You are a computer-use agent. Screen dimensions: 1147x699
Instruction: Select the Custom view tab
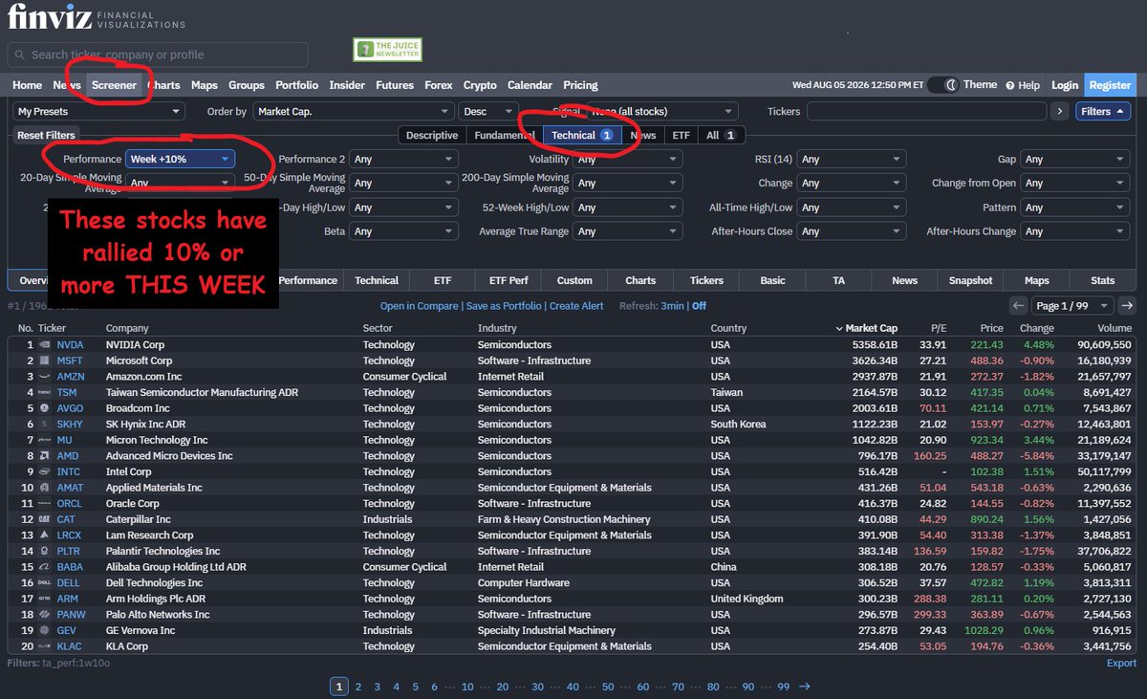pos(574,280)
